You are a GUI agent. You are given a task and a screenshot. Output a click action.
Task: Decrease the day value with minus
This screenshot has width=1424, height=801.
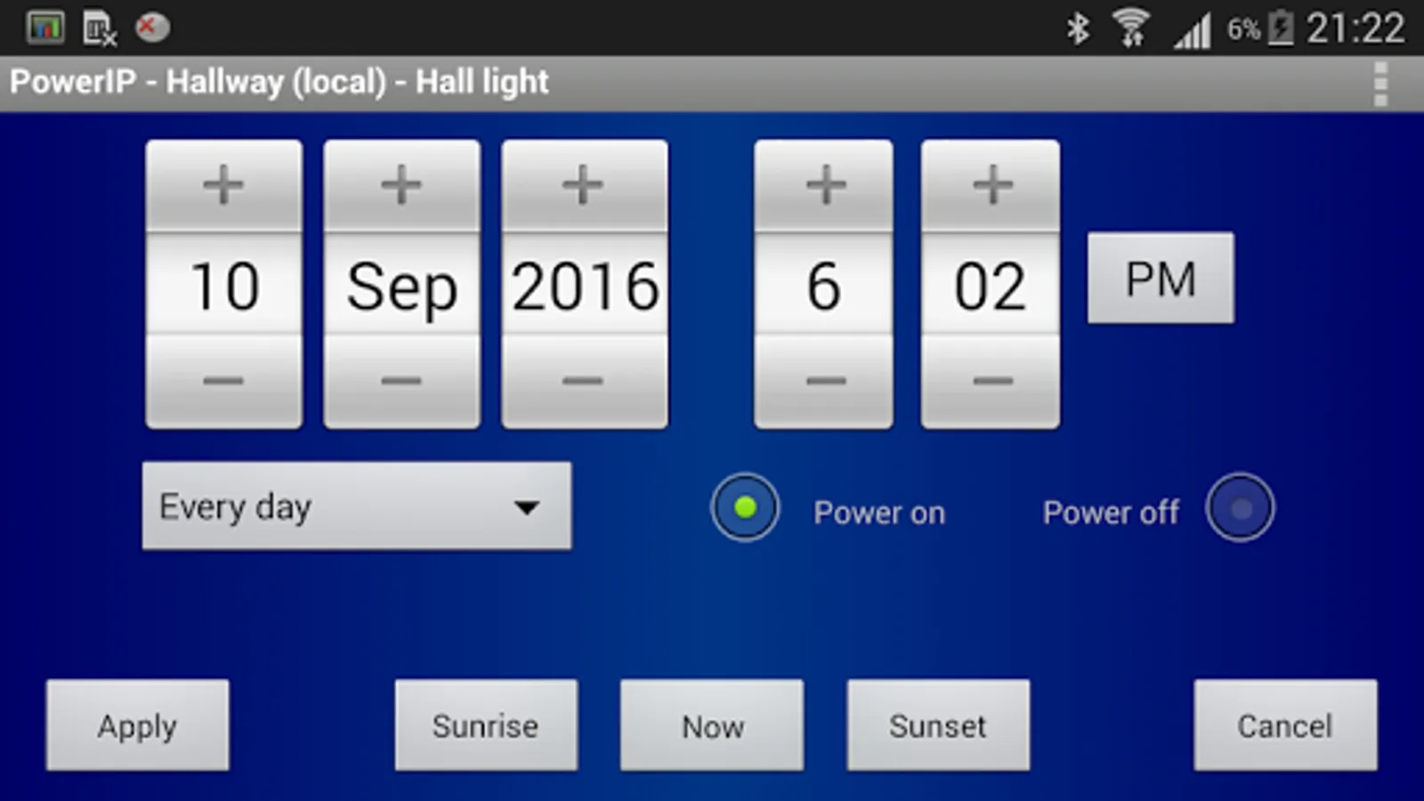click(223, 381)
